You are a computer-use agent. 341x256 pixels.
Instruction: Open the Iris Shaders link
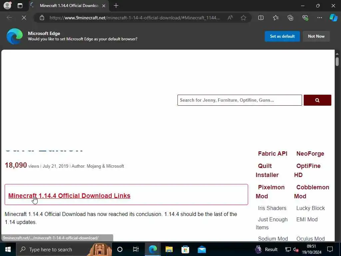click(272, 208)
